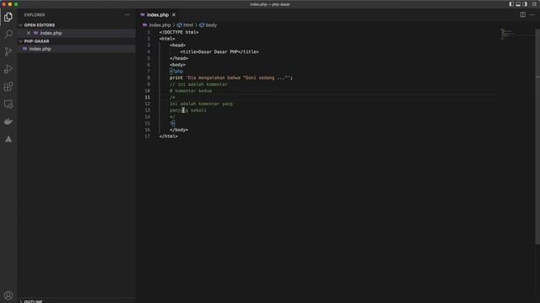Close the index.php editor tab
The image size is (540, 303).
click(174, 15)
